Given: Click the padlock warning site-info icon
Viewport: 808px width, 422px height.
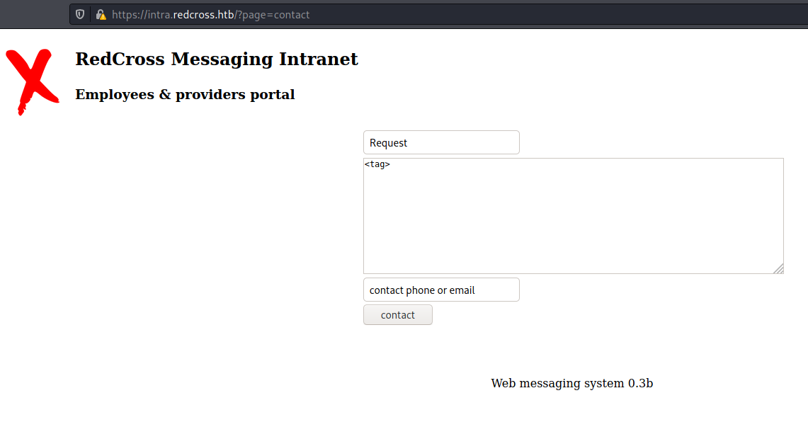Looking at the screenshot, I should (x=101, y=14).
